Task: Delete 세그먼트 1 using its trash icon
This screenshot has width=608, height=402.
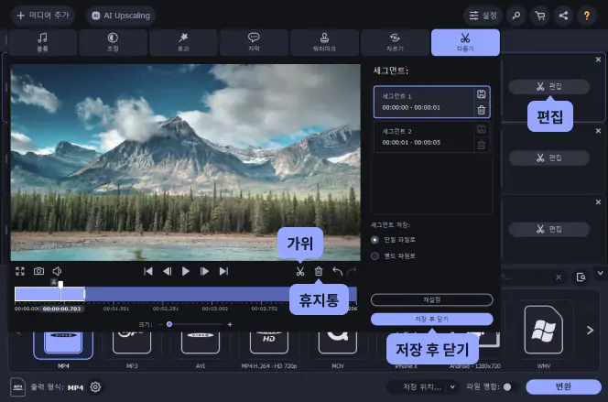Action: [482, 110]
